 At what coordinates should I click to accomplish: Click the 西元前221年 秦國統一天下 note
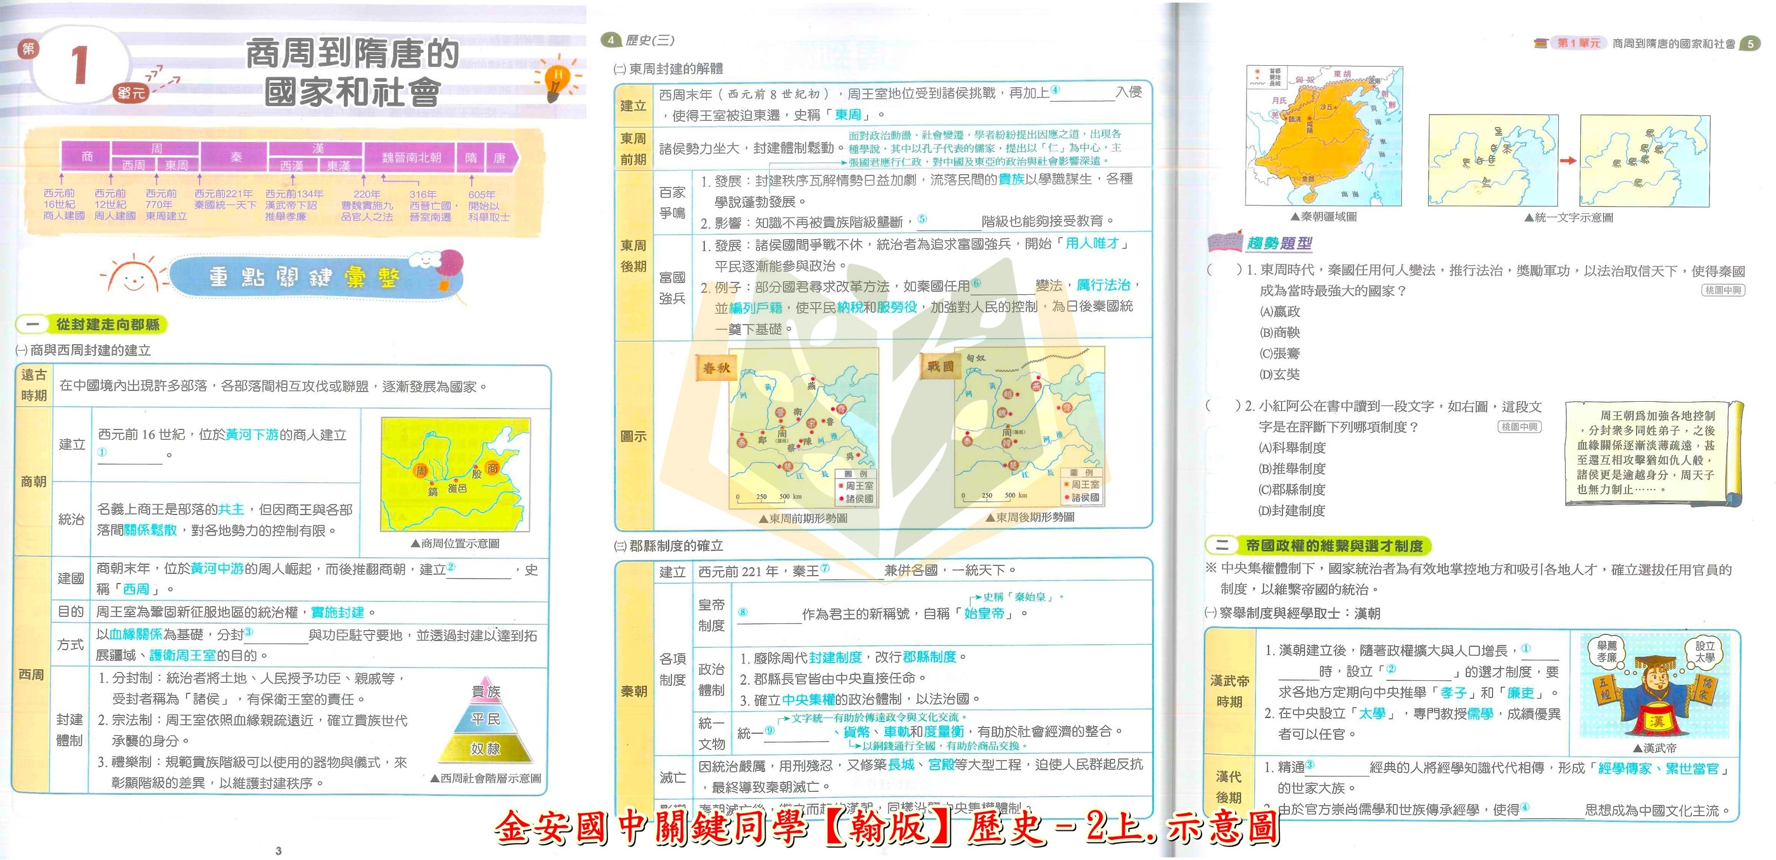click(225, 200)
